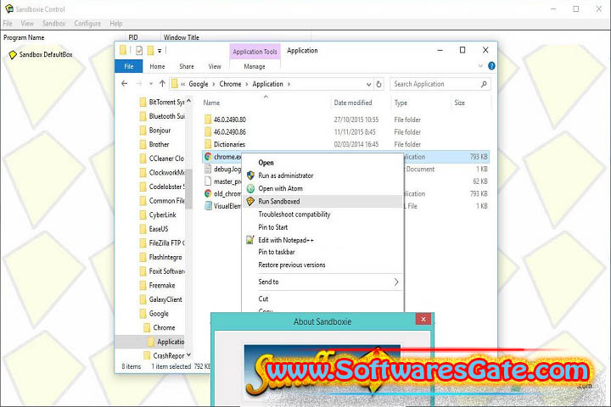Screen dimensions: 611x407
Task: Click the search magnifier icon
Action: click(484, 84)
